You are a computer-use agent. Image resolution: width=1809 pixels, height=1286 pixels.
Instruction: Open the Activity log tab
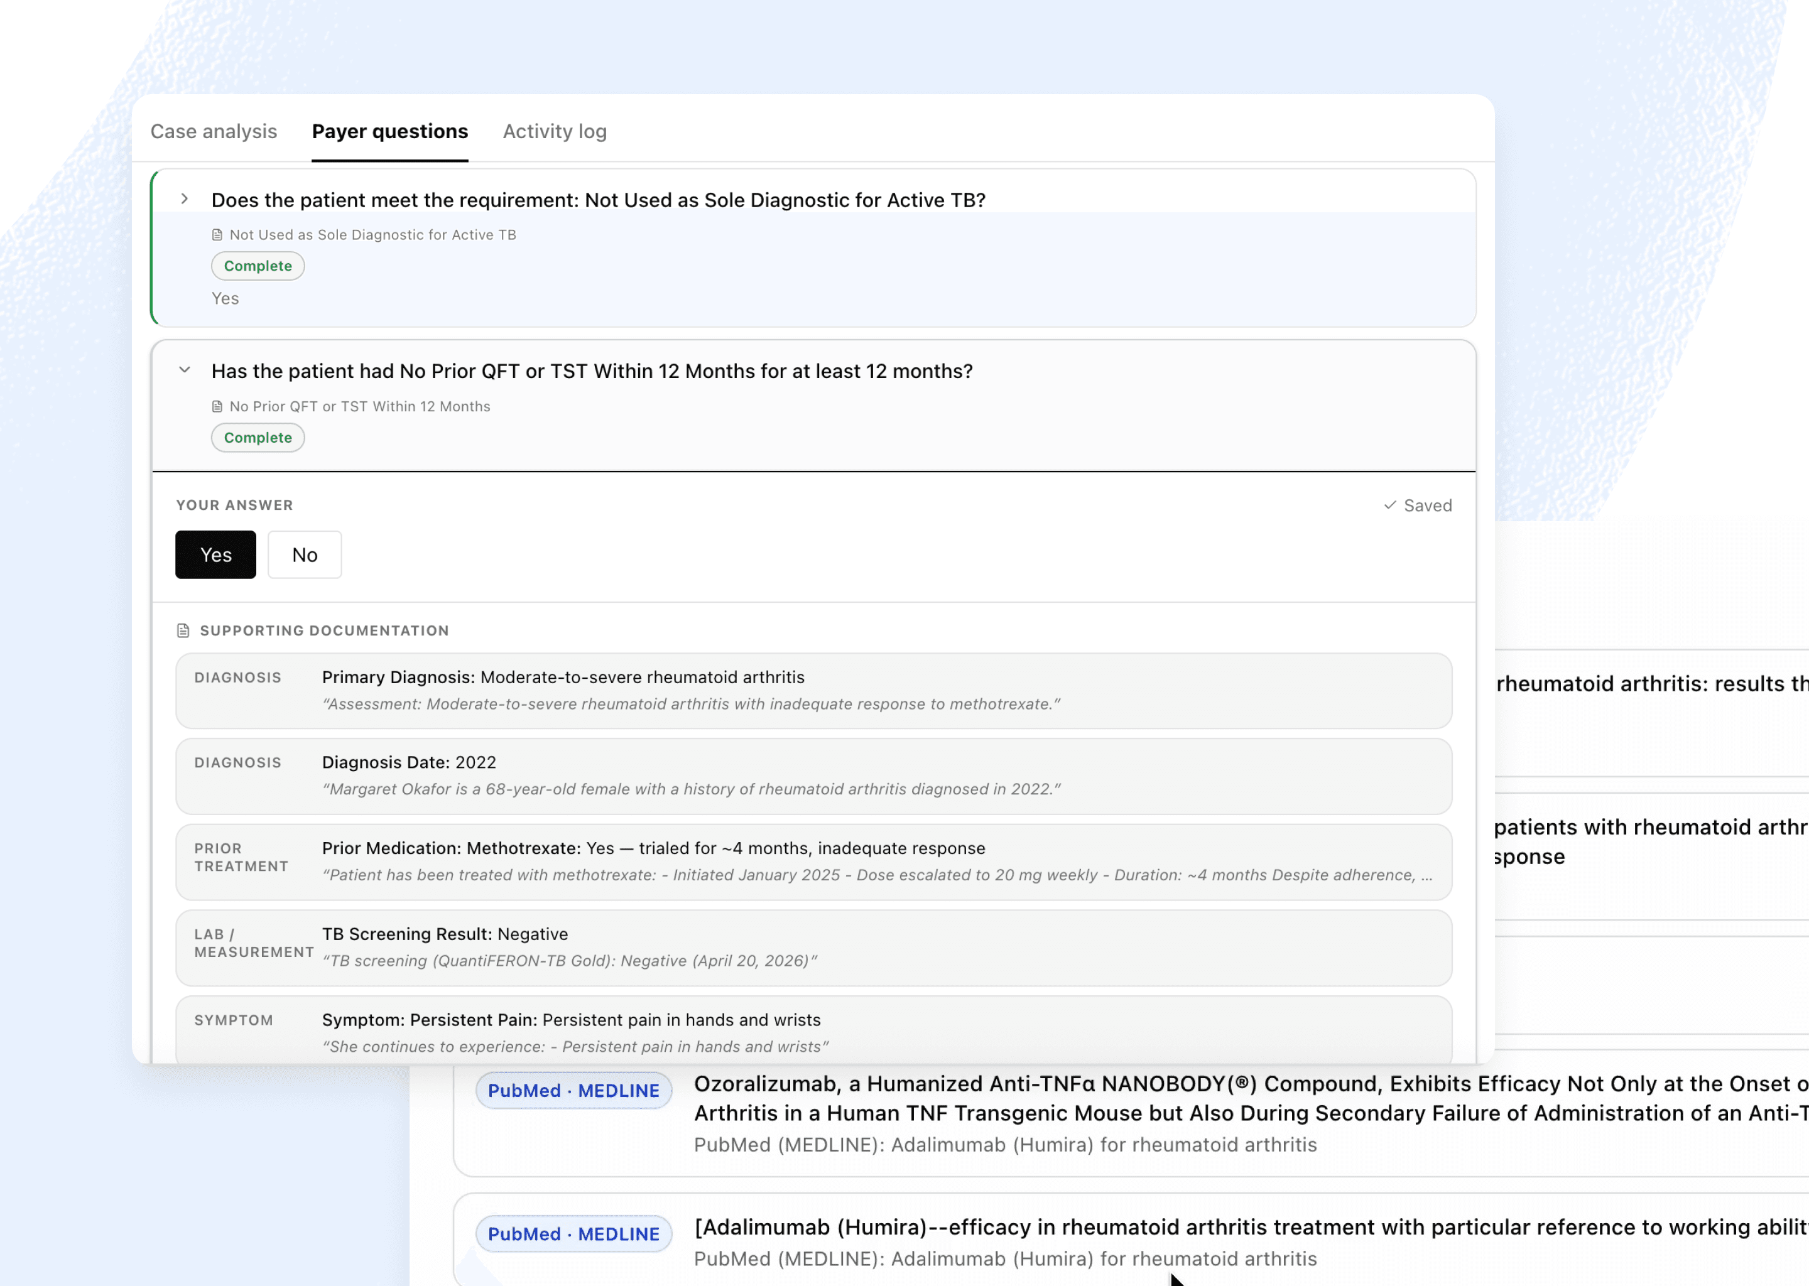pos(555,131)
